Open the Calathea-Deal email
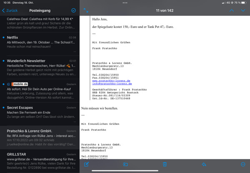 [40, 23]
